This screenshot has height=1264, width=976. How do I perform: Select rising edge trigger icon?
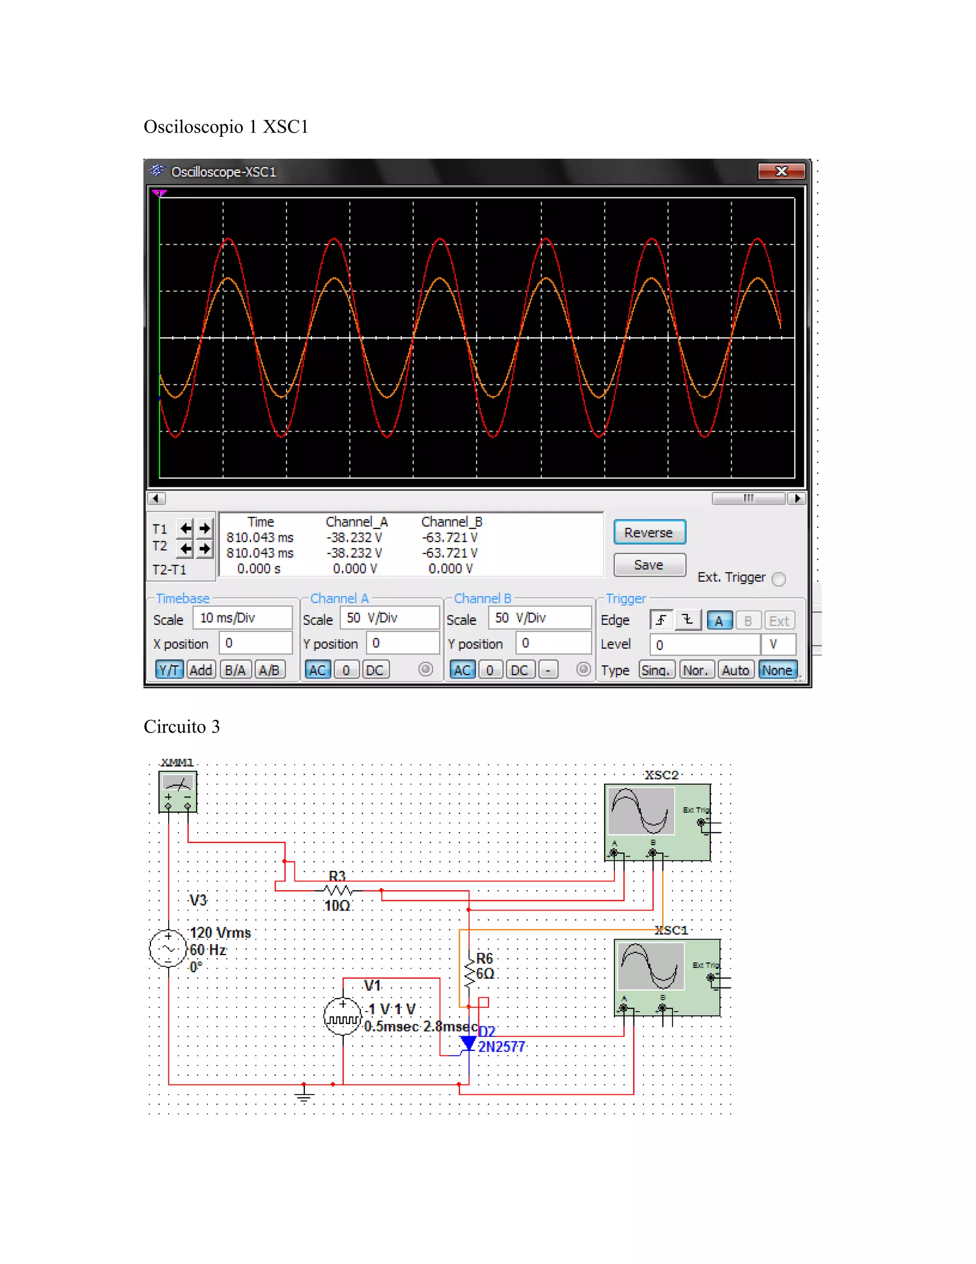661,621
